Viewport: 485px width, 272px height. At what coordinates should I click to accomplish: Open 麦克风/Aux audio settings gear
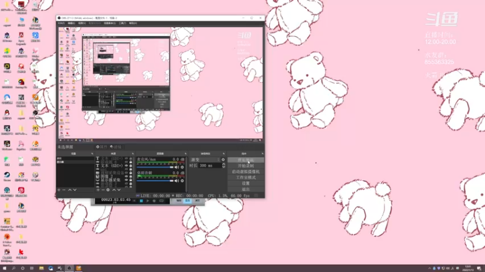182,167
